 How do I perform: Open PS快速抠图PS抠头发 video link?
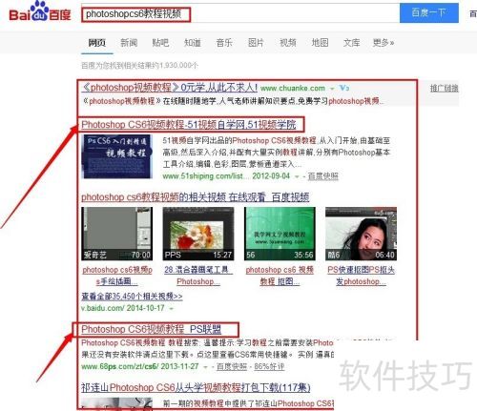[361, 276]
